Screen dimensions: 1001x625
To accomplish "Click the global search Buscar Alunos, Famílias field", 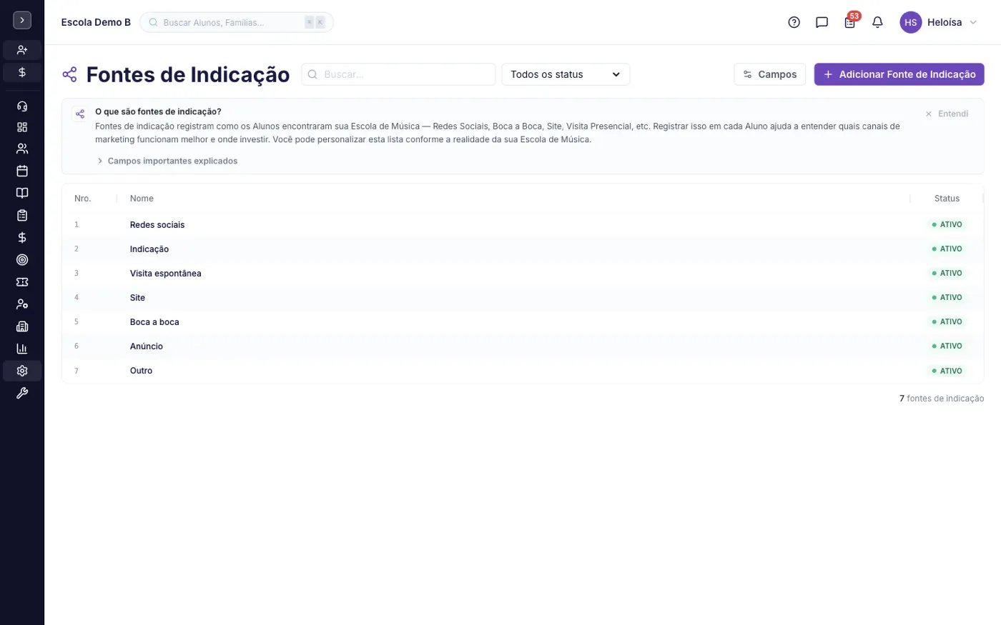I will (x=237, y=22).
